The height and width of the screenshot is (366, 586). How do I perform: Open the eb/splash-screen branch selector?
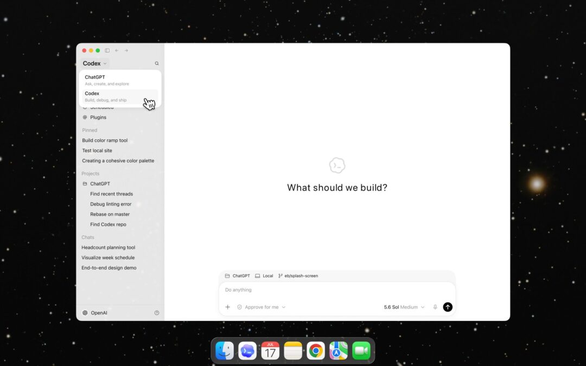tap(298, 276)
